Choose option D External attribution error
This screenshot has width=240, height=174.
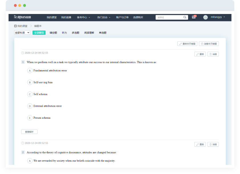[30, 106]
